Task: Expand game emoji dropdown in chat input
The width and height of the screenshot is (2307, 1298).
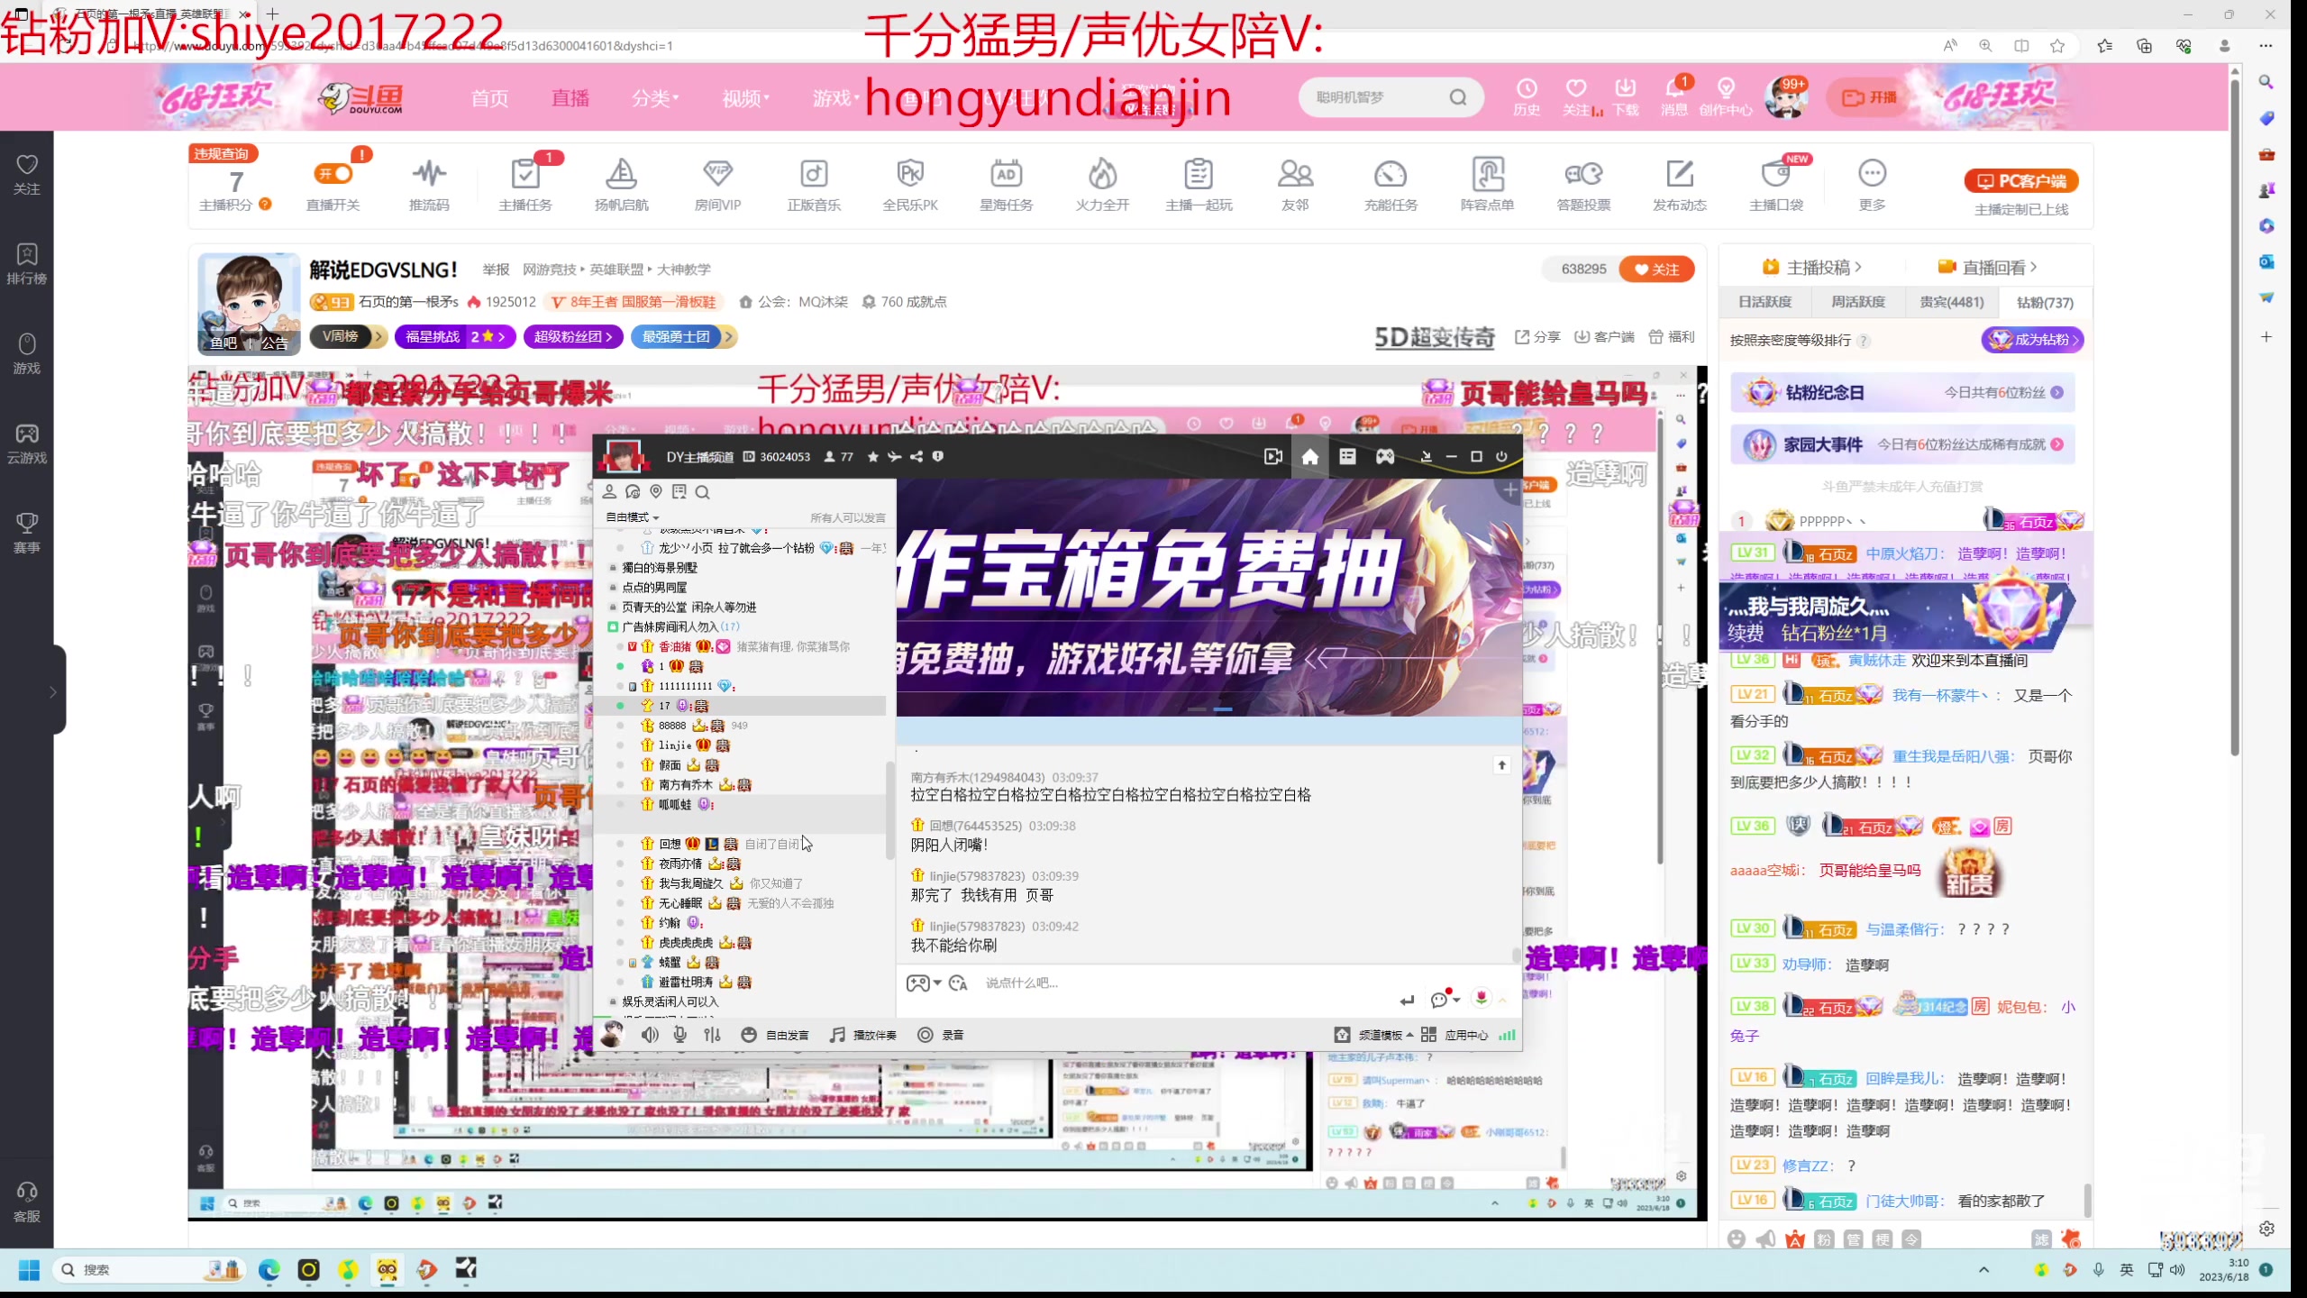Action: click(x=924, y=983)
